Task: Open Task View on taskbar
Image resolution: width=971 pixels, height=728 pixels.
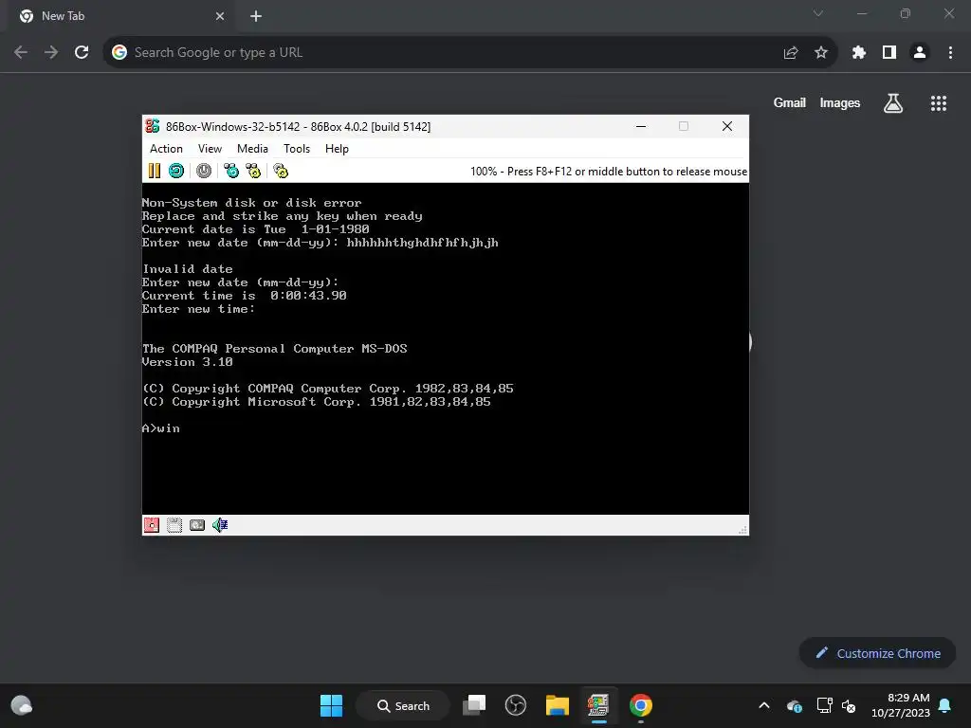Action: (x=474, y=705)
